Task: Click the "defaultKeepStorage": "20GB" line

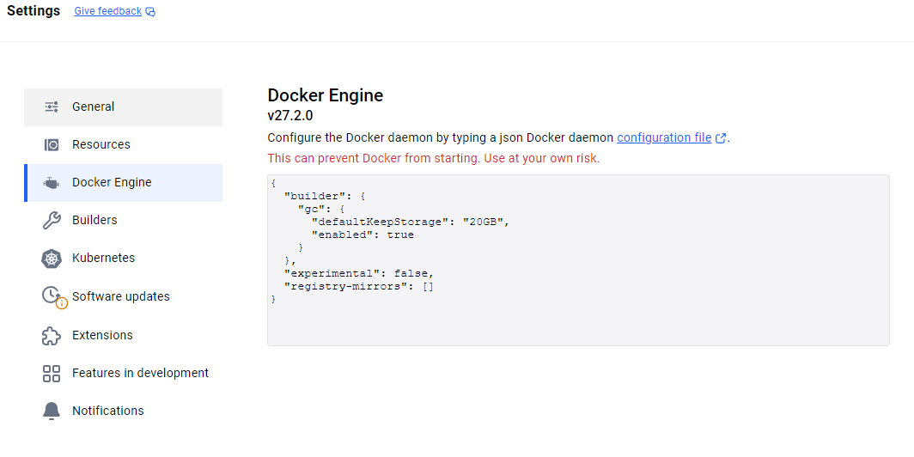Action: [x=411, y=222]
